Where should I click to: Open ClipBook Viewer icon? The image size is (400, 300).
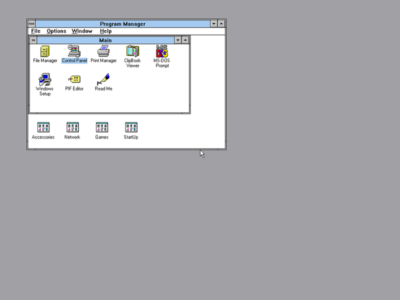132,51
